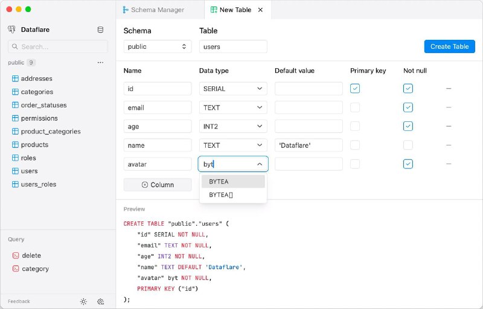Uncheck Primary key for id column

(x=355, y=89)
